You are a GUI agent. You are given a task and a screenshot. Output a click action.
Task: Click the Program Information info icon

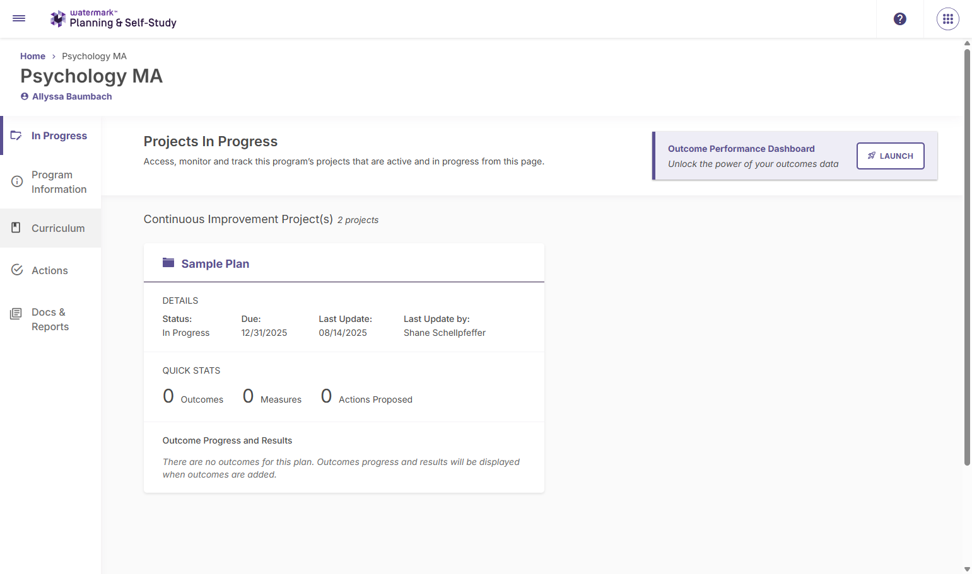17,181
